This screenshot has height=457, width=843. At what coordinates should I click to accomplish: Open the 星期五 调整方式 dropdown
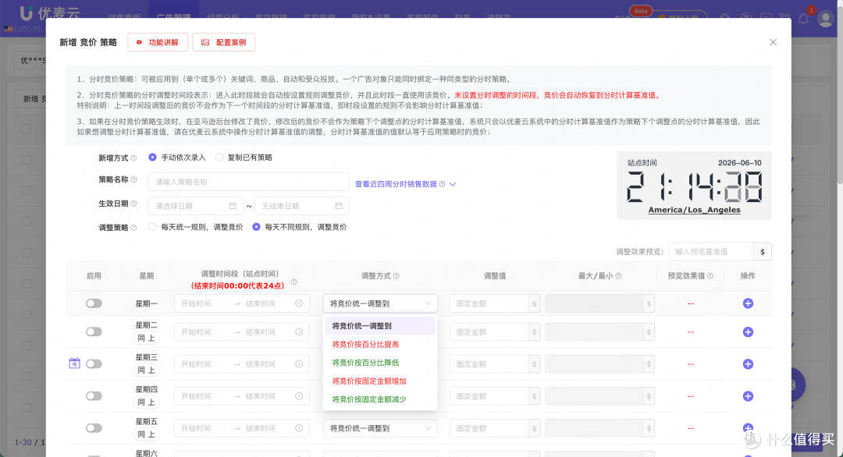click(x=380, y=429)
